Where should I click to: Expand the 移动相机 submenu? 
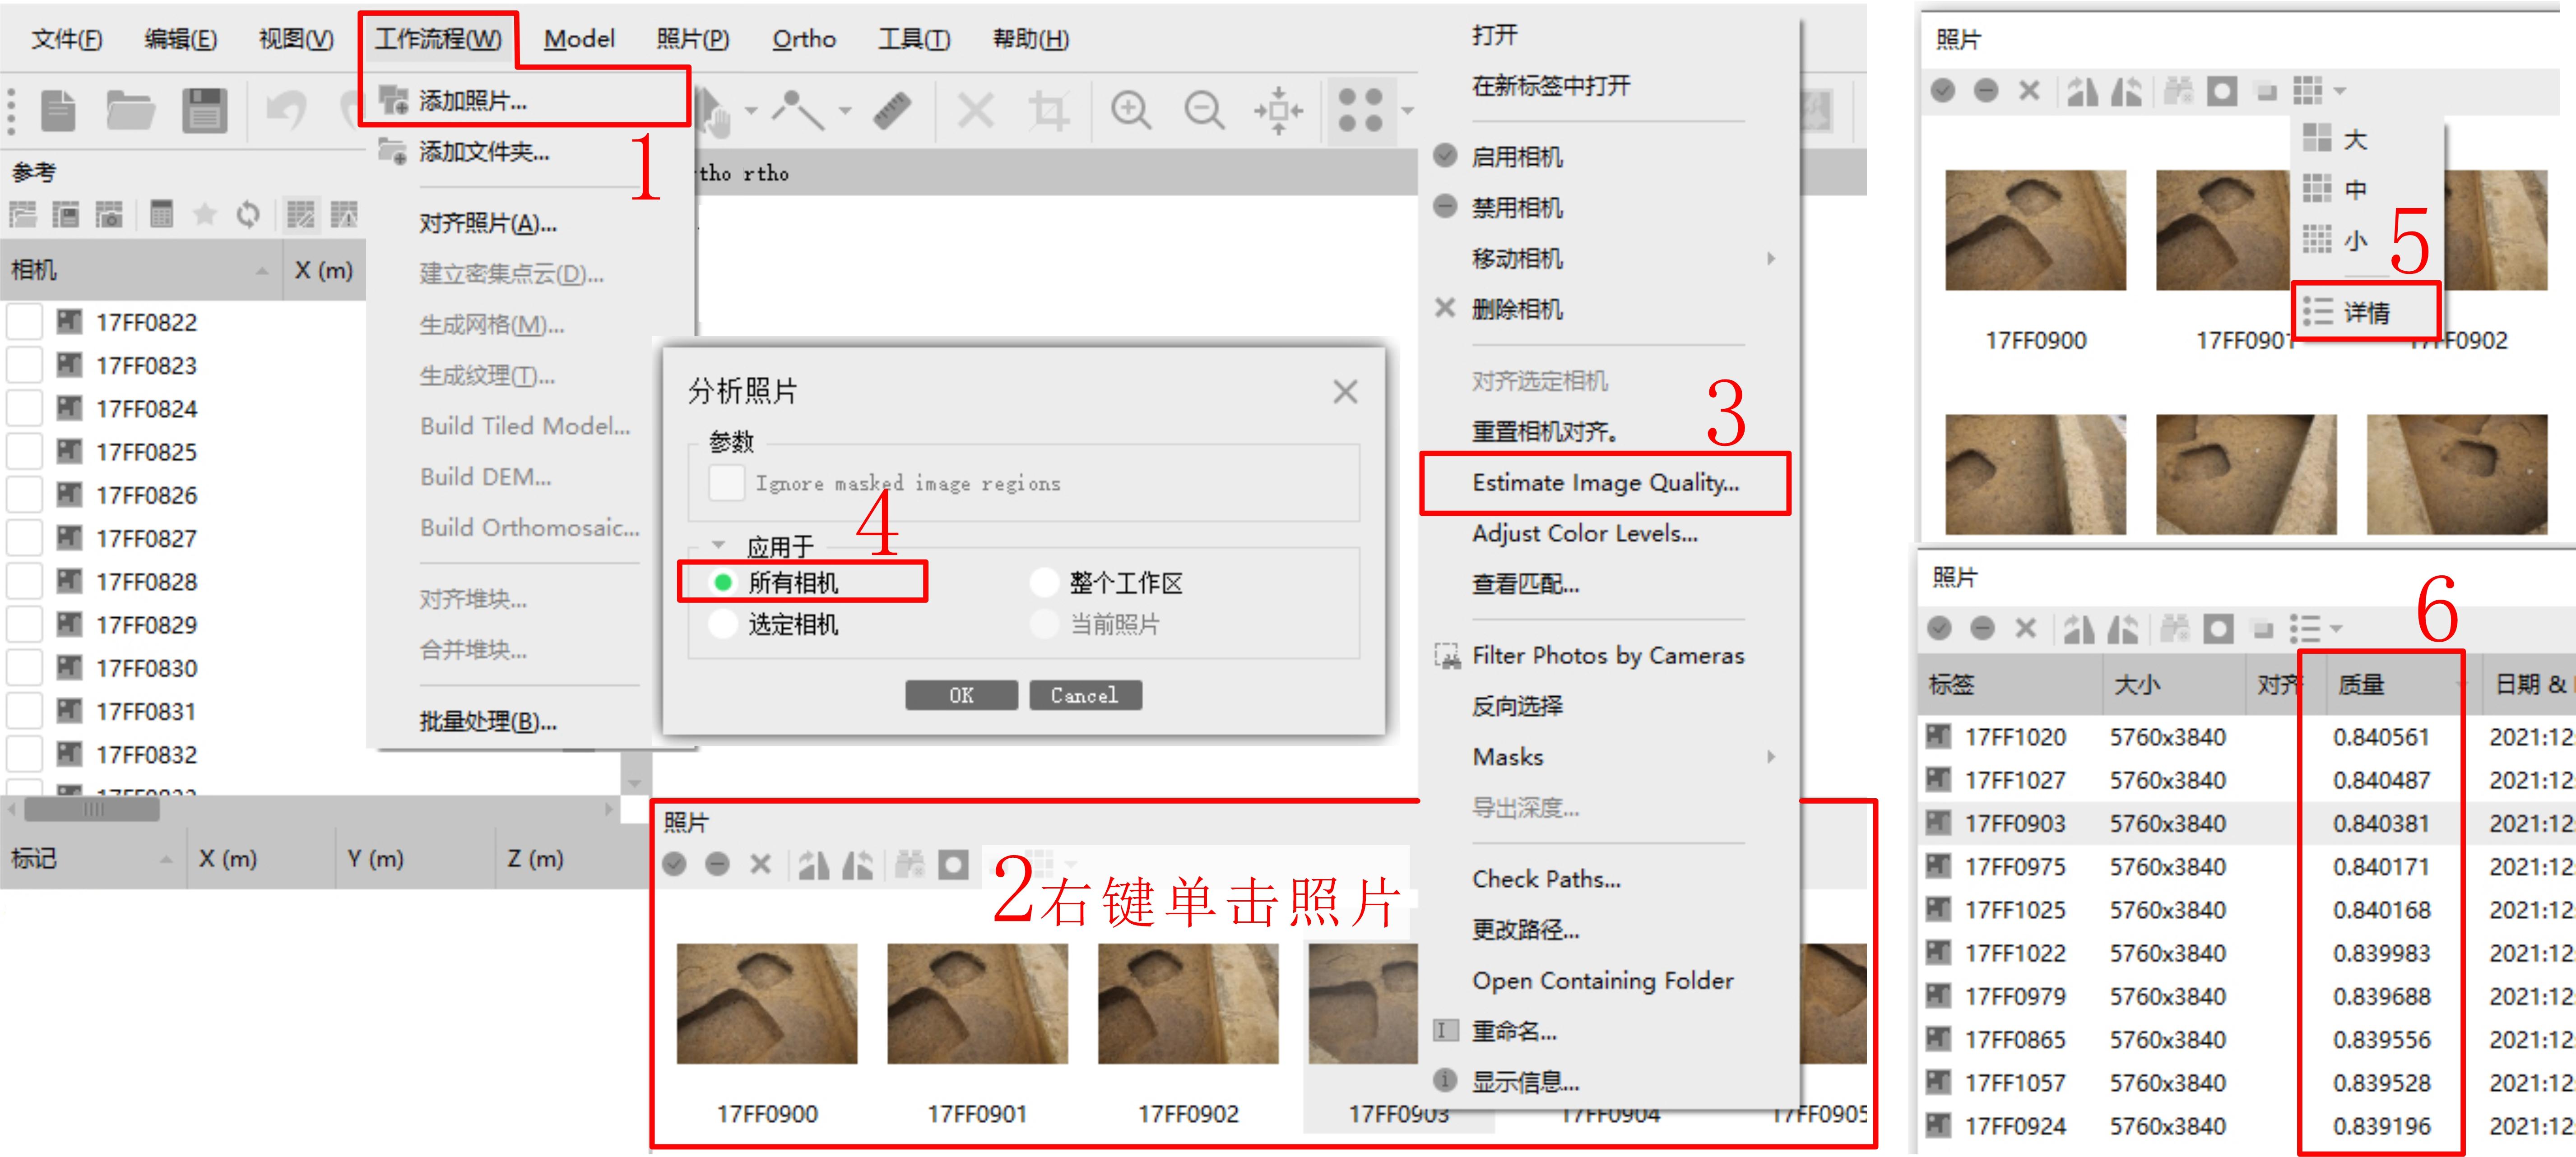(x=1771, y=258)
